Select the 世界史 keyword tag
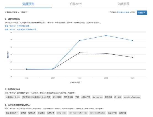This screenshot has width=153, height=117. pyautogui.click(x=23, y=113)
